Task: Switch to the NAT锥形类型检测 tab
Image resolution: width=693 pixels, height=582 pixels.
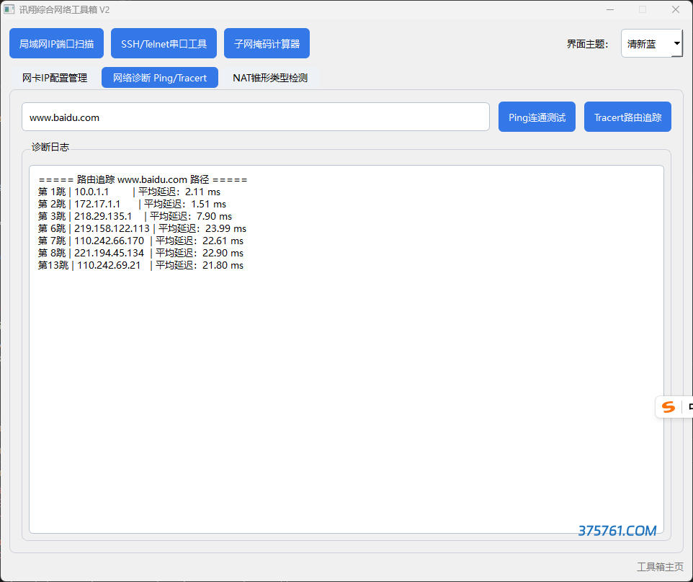Action: [x=270, y=78]
